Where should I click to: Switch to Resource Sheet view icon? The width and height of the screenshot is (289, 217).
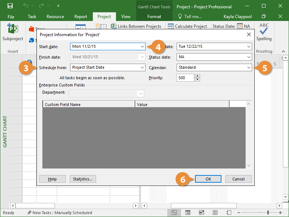click(215, 213)
